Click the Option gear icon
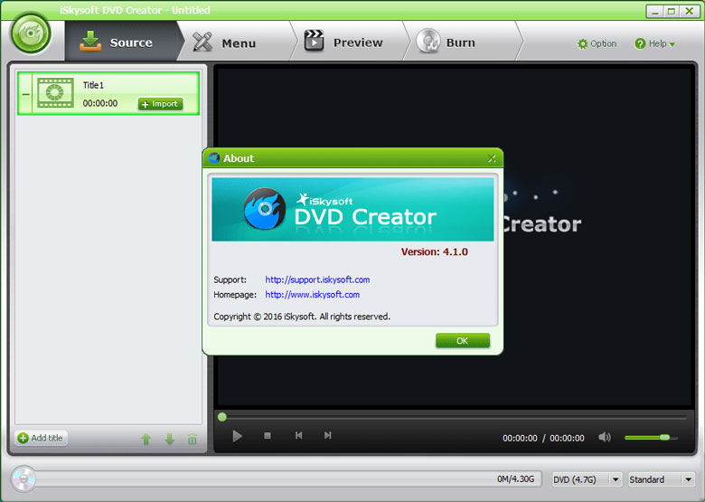 click(582, 44)
